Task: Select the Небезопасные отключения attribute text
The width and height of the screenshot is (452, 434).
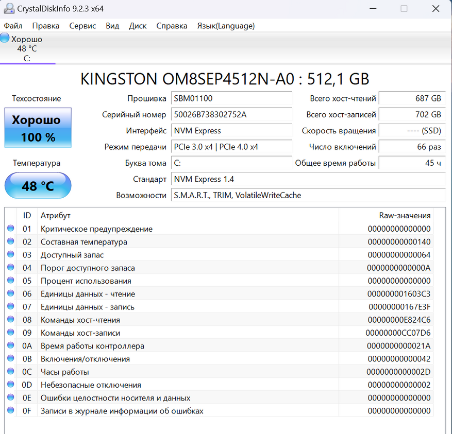Action: [x=91, y=385]
